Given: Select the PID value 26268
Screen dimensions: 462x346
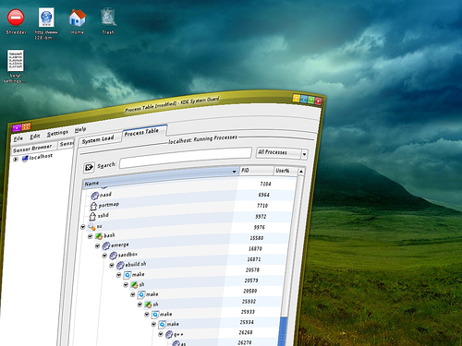Looking at the screenshot, I should [x=246, y=332].
